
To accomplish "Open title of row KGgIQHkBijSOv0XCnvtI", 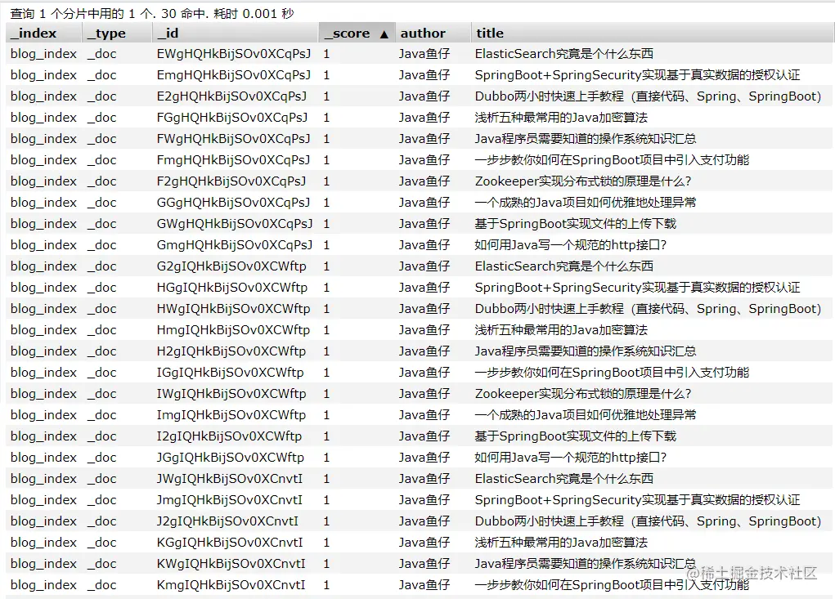I will coord(561,543).
